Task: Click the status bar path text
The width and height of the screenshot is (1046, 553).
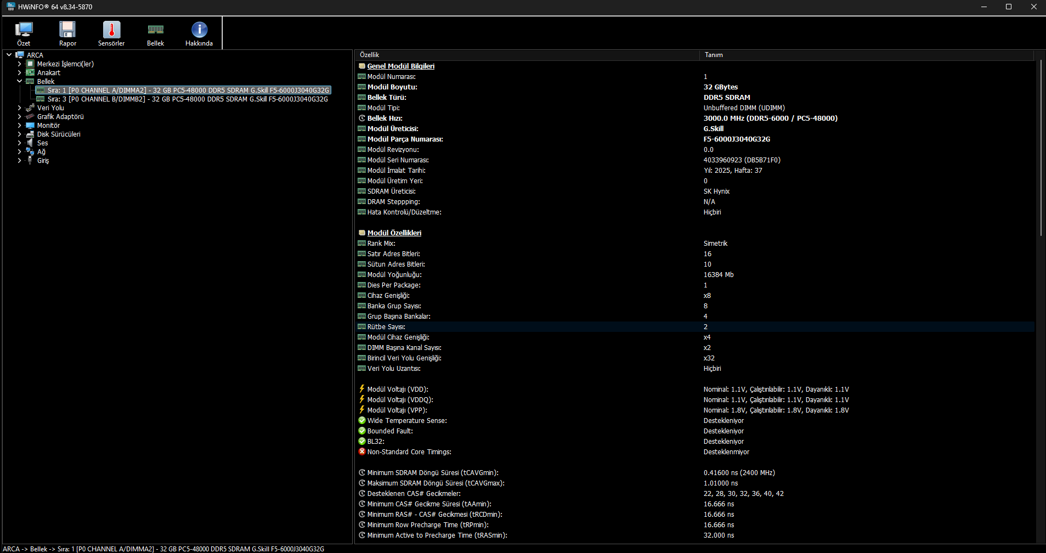Action: (x=163, y=549)
